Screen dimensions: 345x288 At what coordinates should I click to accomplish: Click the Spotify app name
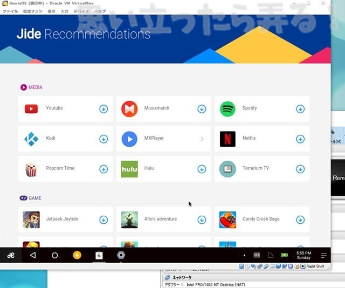(250, 108)
